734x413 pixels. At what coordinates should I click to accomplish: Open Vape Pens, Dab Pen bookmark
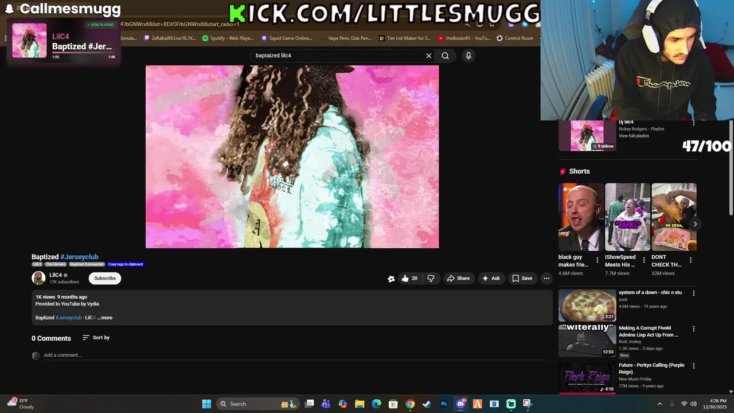click(x=346, y=38)
